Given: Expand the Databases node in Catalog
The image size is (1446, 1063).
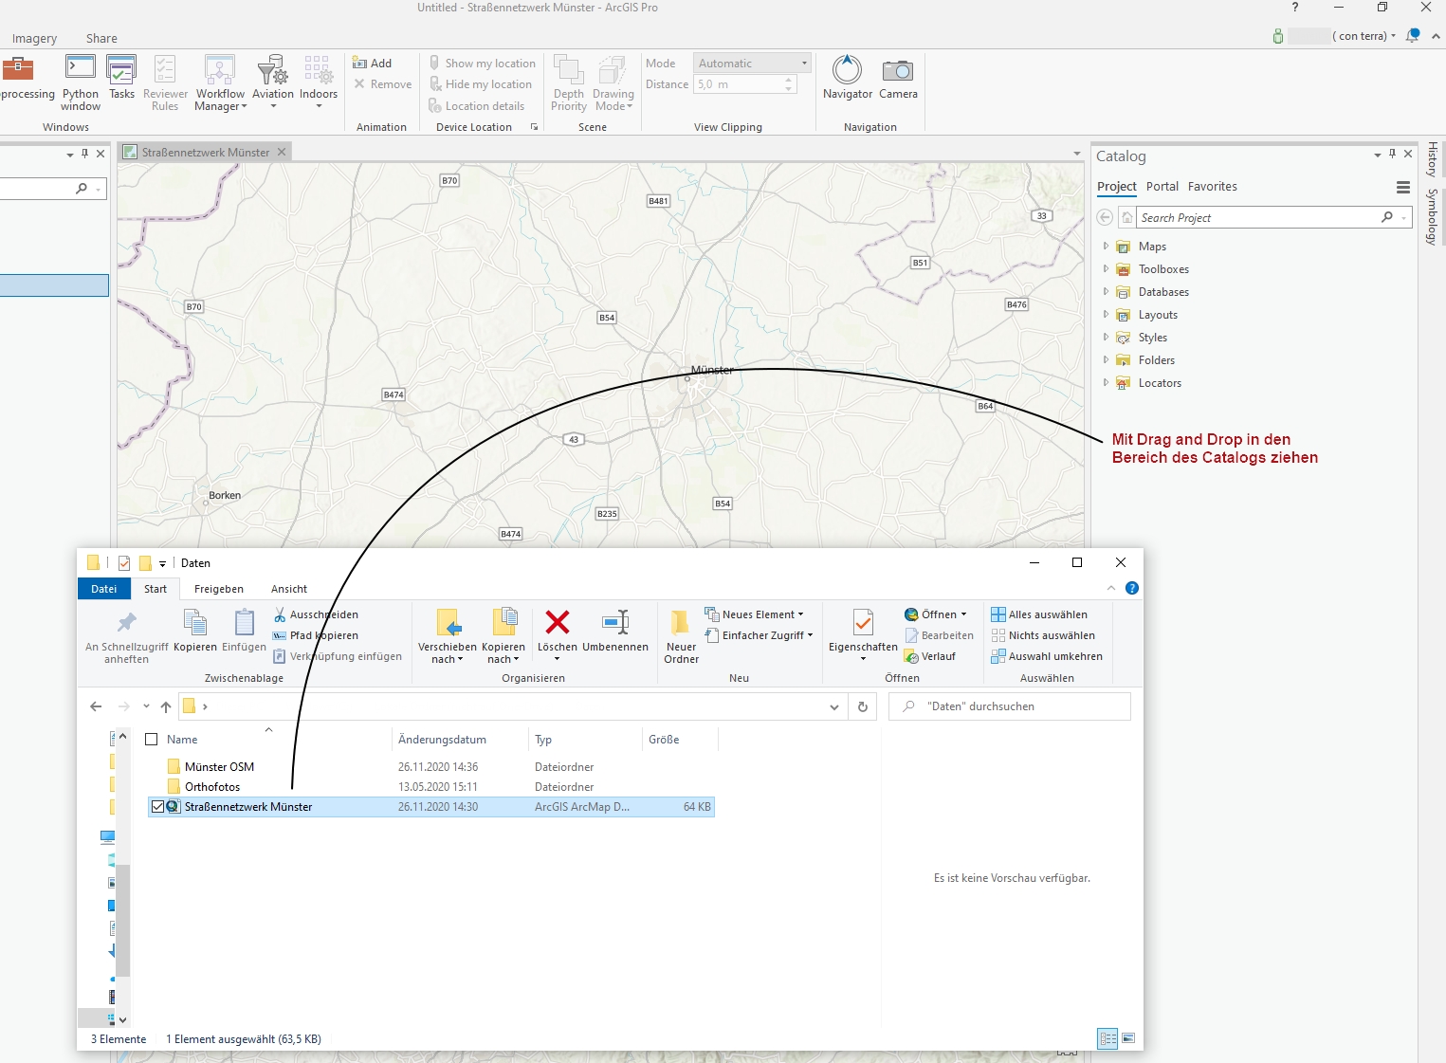Looking at the screenshot, I should point(1106,291).
